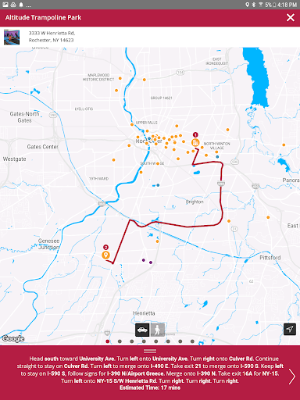Tap the East Irondequoit map label
Screen dimensions: 300x400
click(x=217, y=61)
